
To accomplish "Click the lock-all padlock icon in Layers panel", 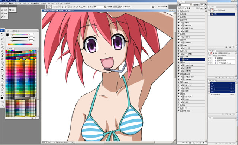I will pyautogui.click(x=190, y=8).
